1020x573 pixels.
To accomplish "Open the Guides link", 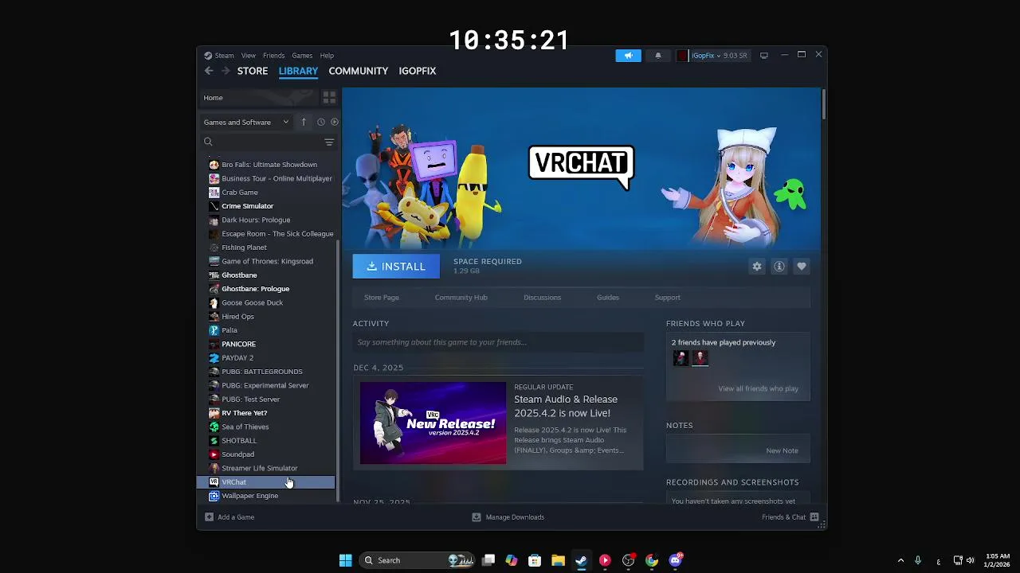I will tap(608, 297).
